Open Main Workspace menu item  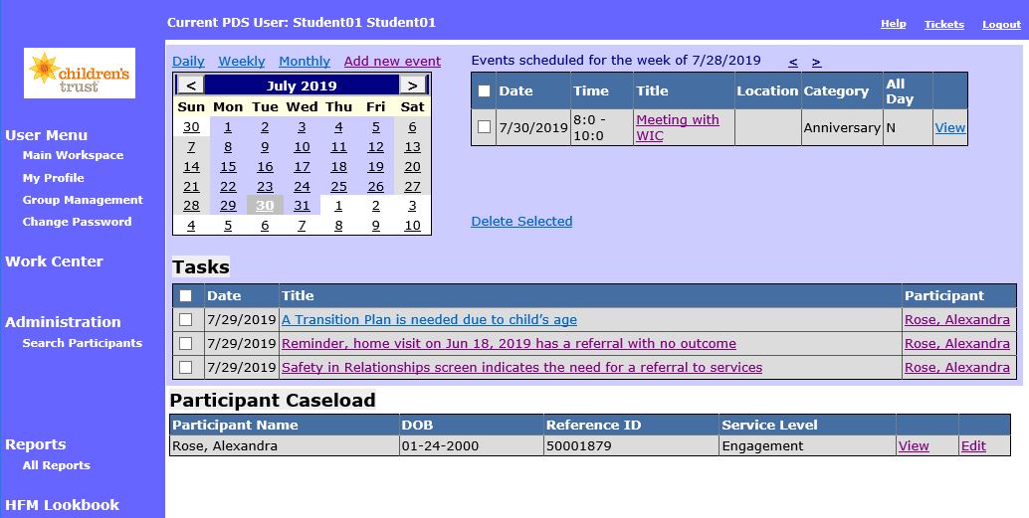(x=73, y=155)
